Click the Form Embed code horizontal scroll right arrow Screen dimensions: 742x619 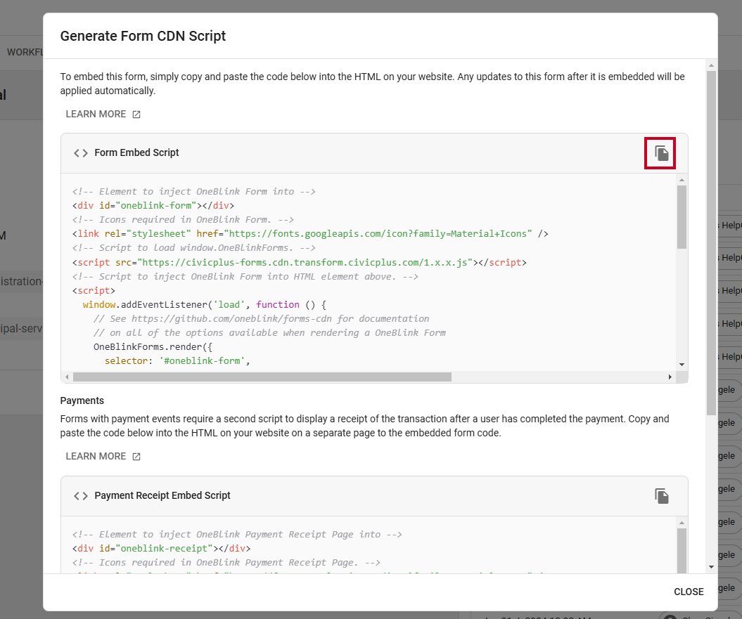(x=670, y=377)
